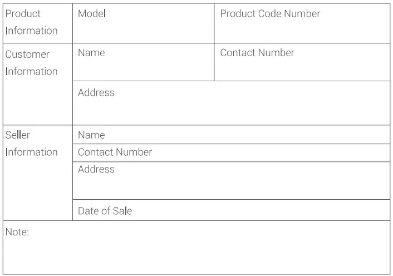The height and width of the screenshot is (276, 393).
Task: Click the 'Product Code Number' label text
Action: coord(270,13)
